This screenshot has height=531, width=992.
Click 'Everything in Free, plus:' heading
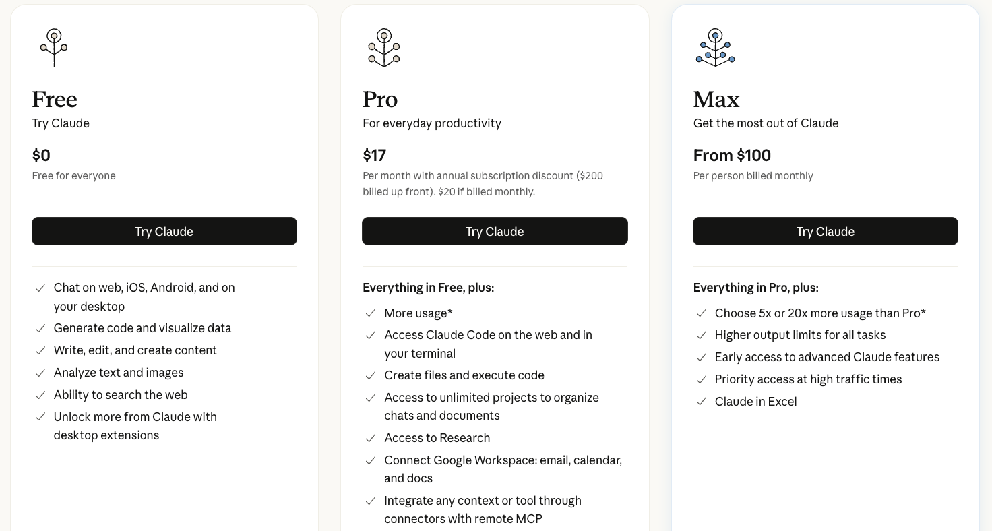(429, 288)
